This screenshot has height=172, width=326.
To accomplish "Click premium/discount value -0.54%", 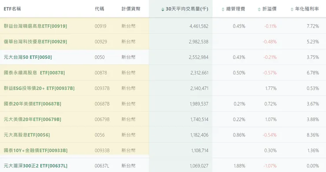I will point(270,135).
